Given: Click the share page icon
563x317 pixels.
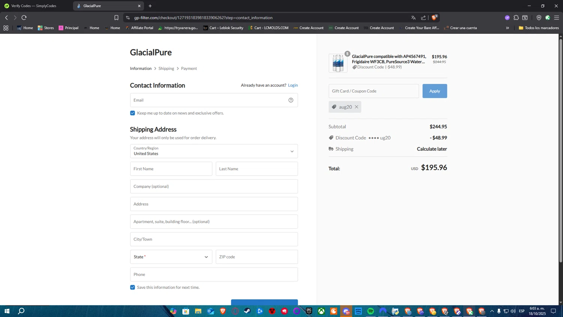Looking at the screenshot, I should click(423, 18).
